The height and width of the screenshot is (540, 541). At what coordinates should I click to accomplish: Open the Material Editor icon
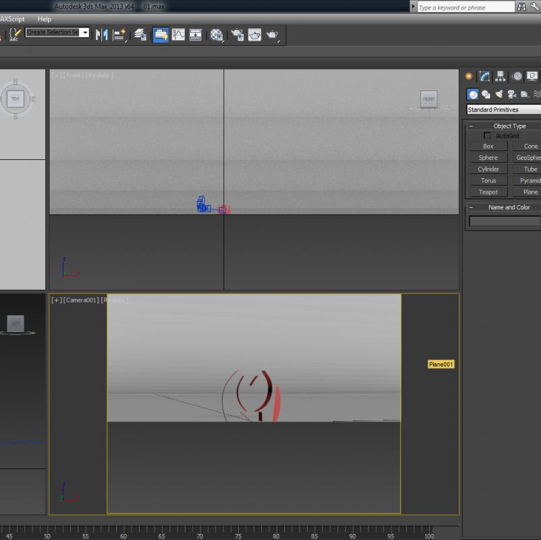tap(217, 34)
